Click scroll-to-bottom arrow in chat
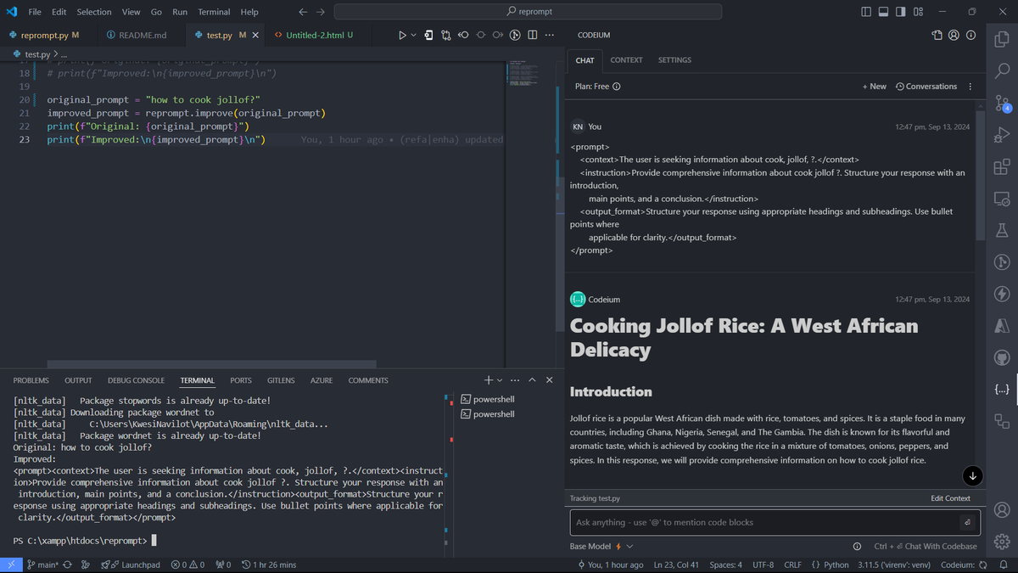Viewport: 1018px width, 573px height. (x=973, y=475)
